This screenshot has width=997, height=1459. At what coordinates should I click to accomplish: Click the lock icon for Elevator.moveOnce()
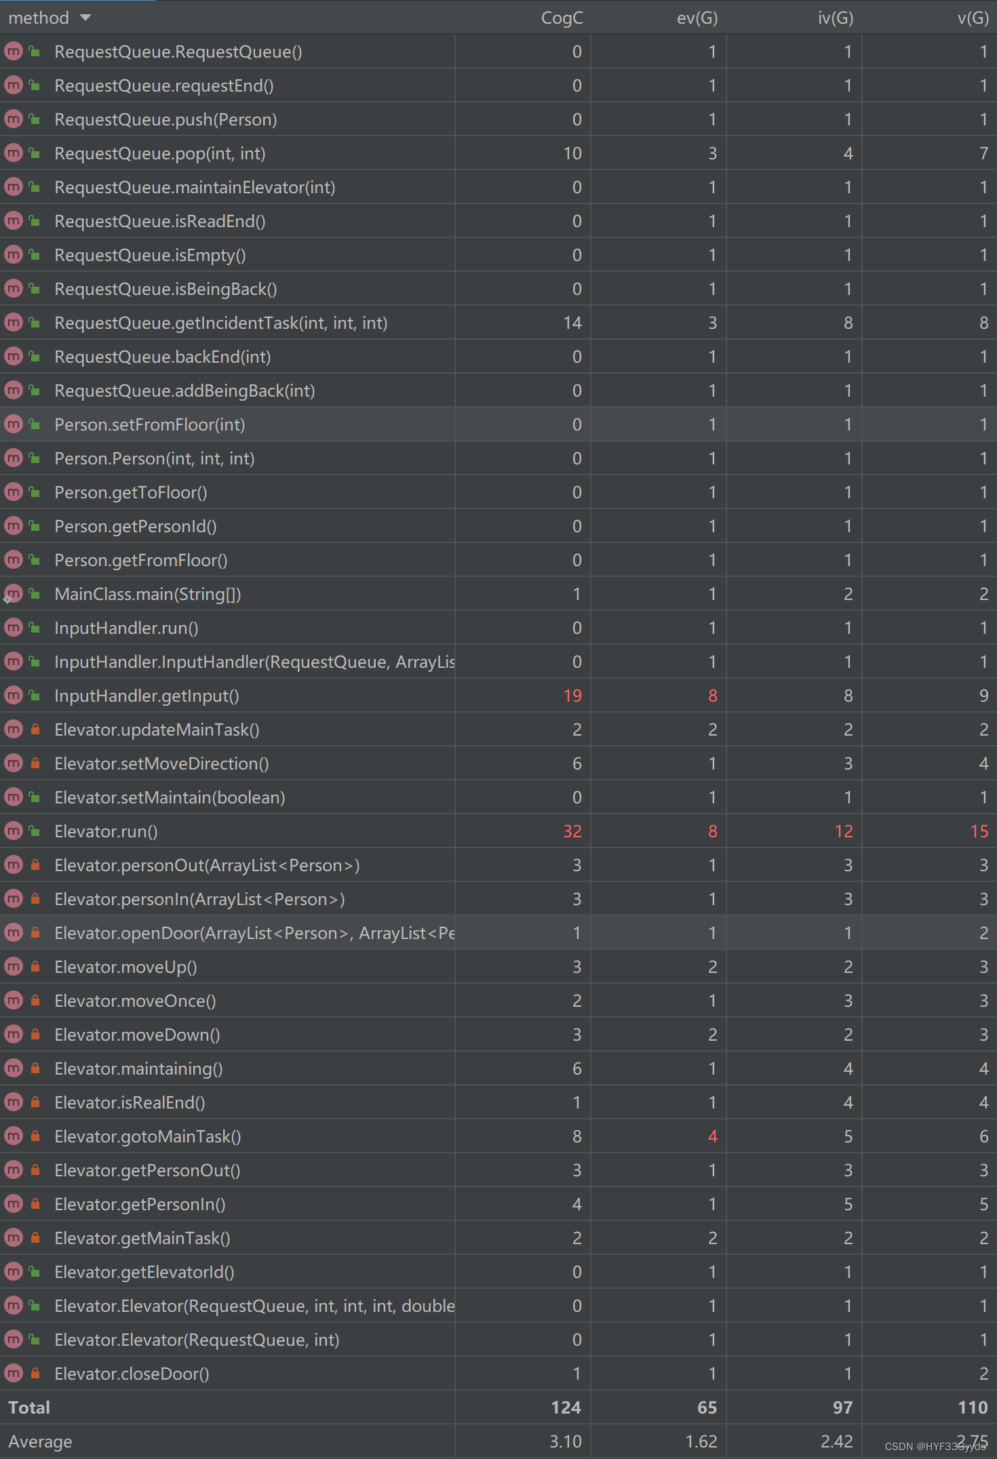coord(35,1001)
